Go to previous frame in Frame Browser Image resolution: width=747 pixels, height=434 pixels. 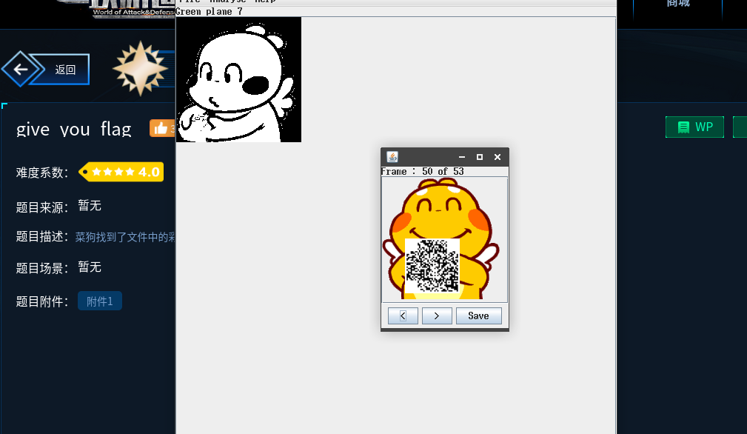[403, 316]
